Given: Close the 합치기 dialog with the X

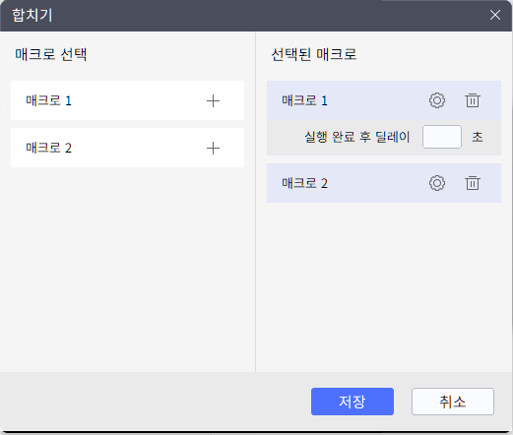Looking at the screenshot, I should click(495, 15).
